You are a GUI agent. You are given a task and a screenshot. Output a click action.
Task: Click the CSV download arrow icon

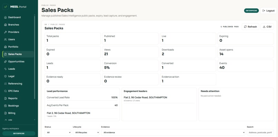[x=264, y=27]
